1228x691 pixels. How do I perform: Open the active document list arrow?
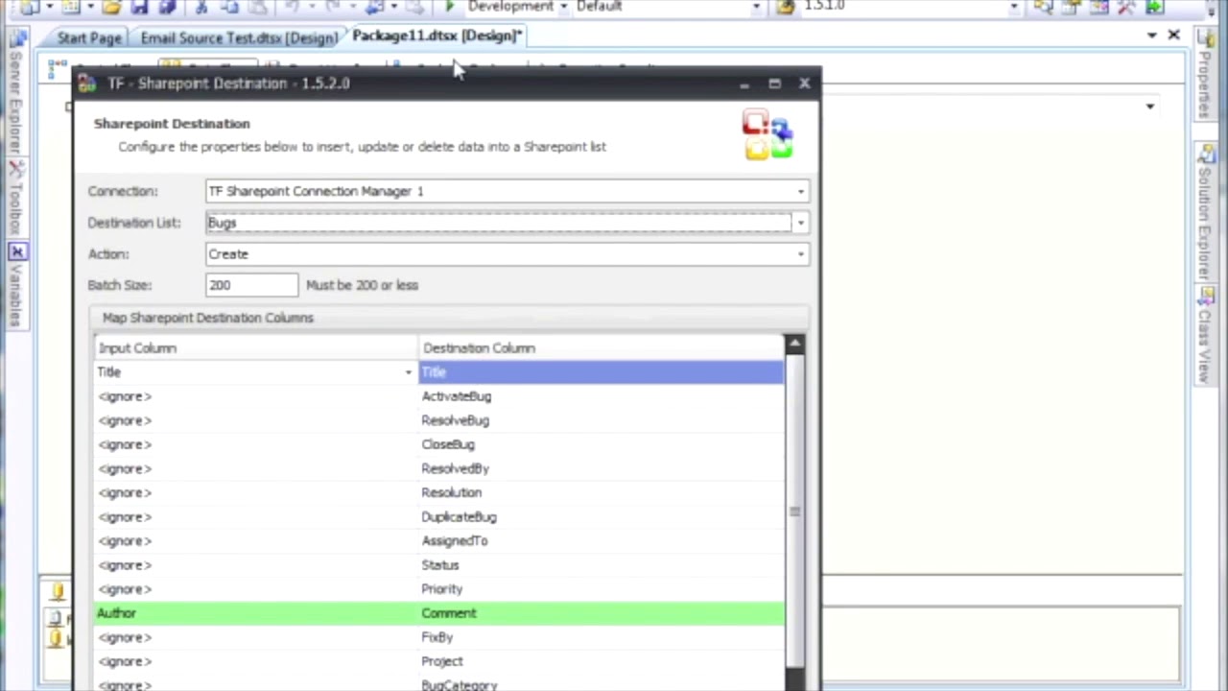coord(1151,36)
